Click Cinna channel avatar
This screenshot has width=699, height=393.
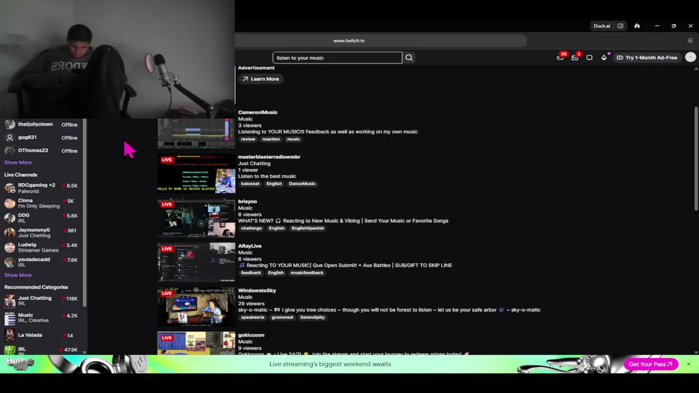10,203
